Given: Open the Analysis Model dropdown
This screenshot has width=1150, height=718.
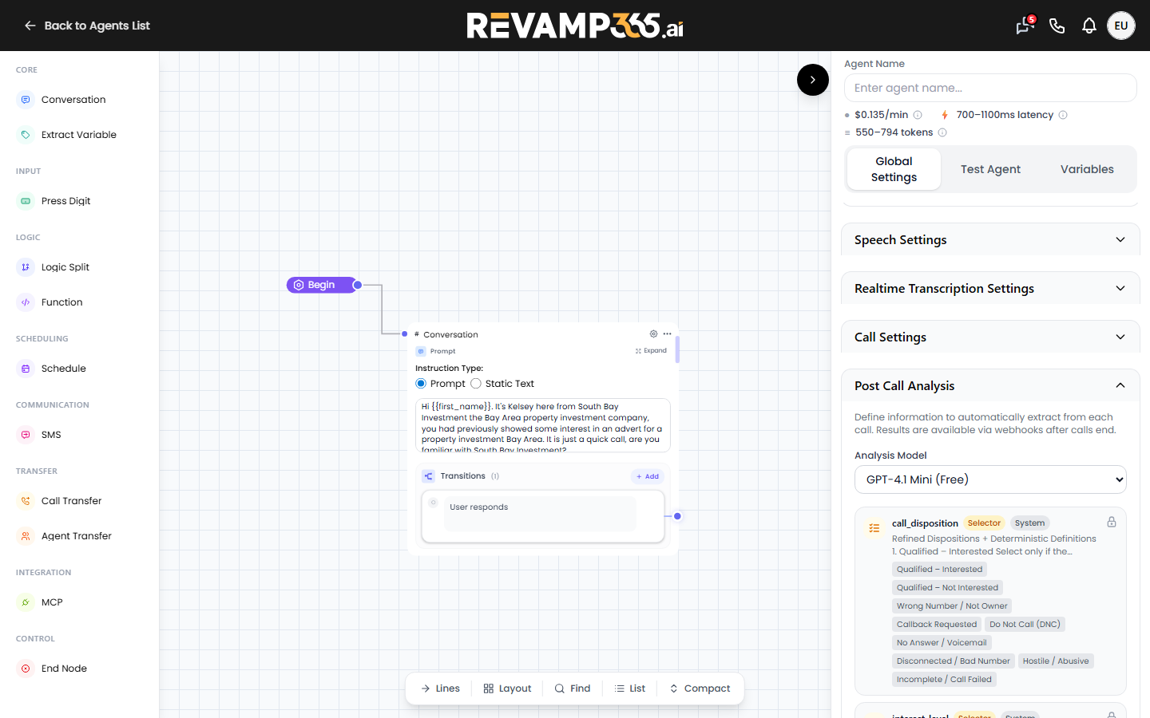Looking at the screenshot, I should tap(990, 479).
